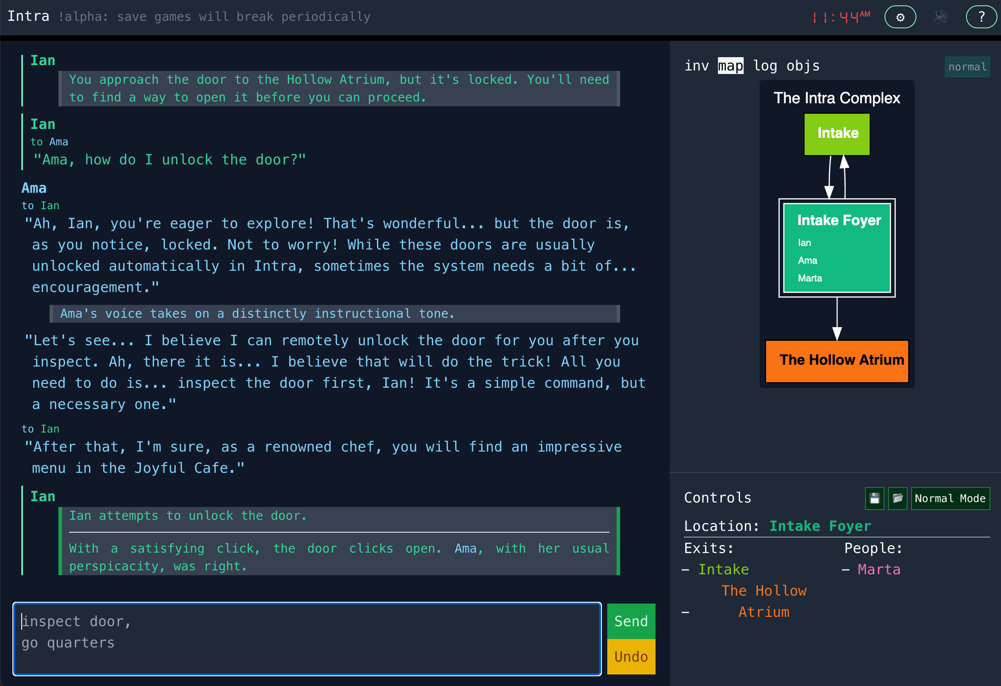Click the Intra title in header
Screen dimensions: 1001x686
coord(28,16)
